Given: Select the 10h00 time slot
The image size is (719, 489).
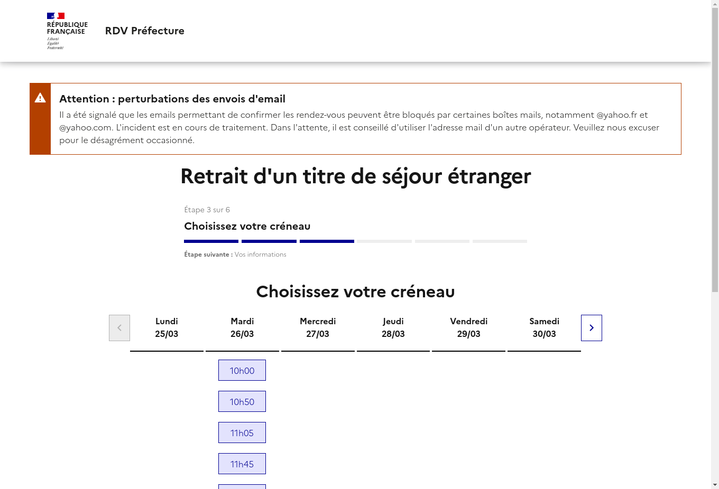Looking at the screenshot, I should 242,370.
